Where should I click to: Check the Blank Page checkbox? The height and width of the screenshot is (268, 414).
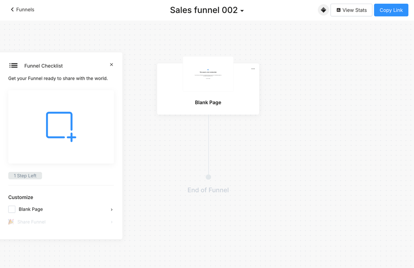coord(12,209)
